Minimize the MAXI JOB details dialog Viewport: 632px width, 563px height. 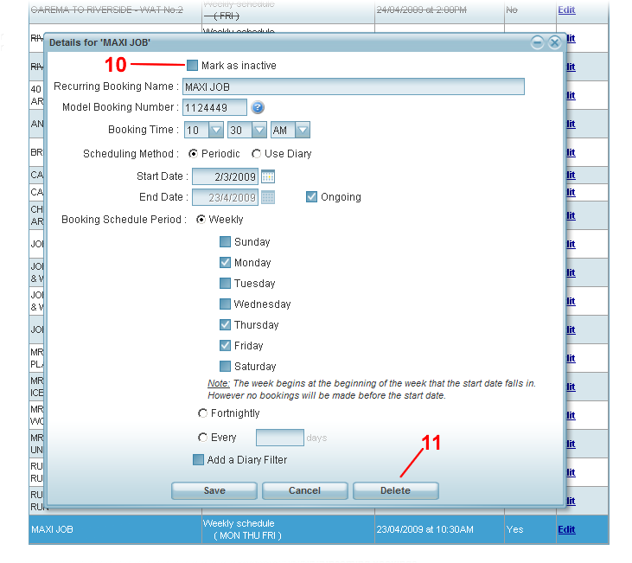coord(538,42)
